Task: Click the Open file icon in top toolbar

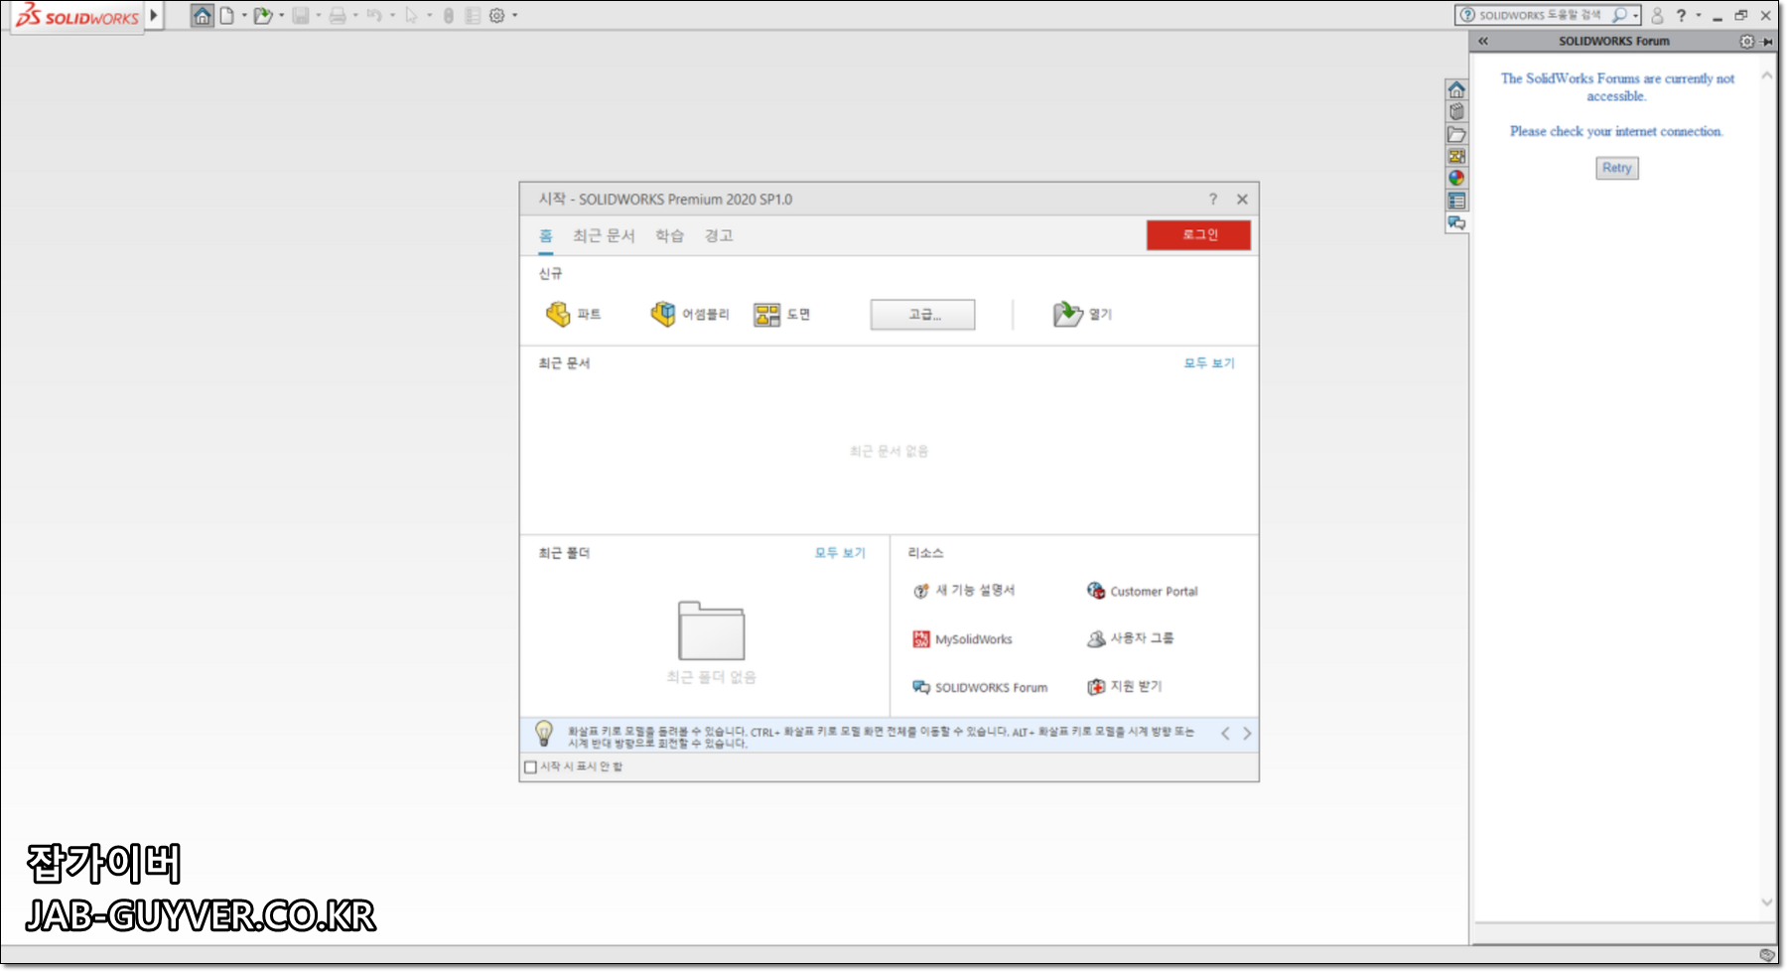Action: (262, 16)
